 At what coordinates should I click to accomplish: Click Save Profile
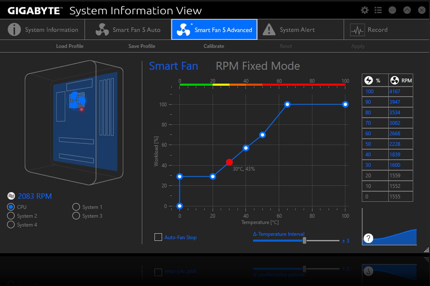142,46
